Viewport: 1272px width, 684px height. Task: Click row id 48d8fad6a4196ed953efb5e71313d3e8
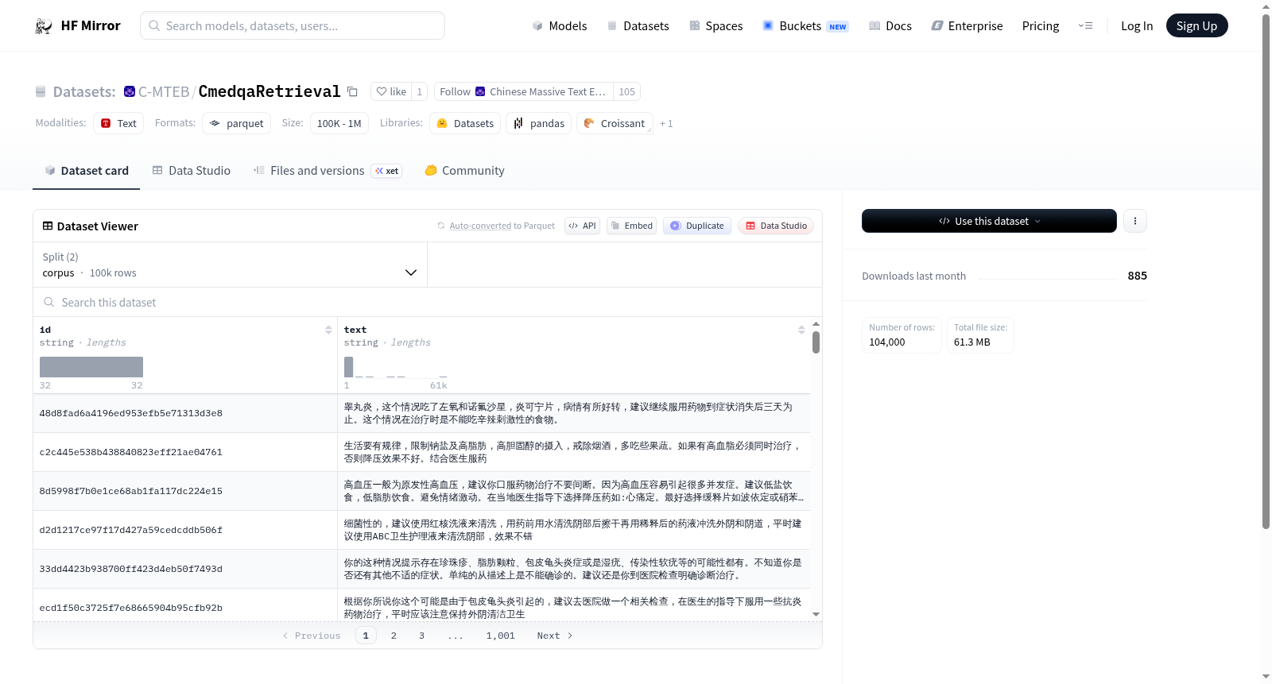(131, 413)
